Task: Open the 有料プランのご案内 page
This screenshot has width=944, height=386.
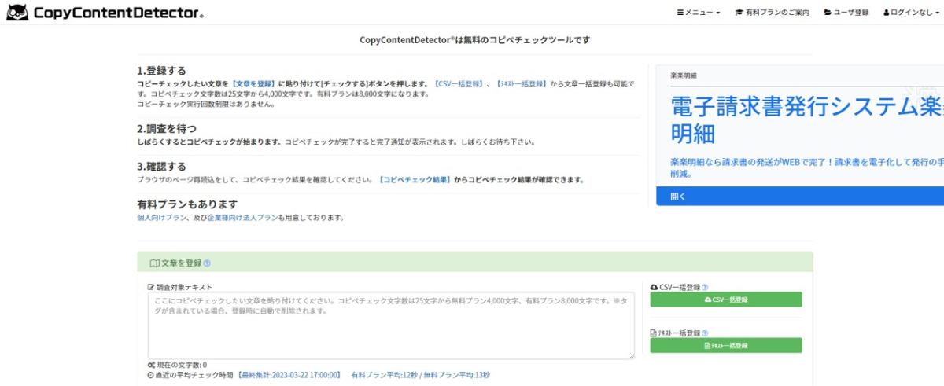Action: [772, 13]
